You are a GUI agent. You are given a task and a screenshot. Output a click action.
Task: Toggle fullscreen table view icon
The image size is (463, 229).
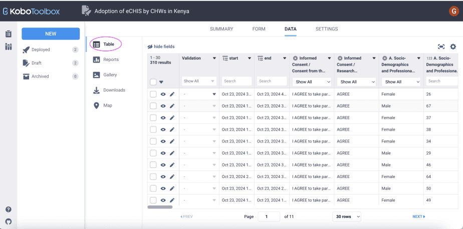[441, 46]
